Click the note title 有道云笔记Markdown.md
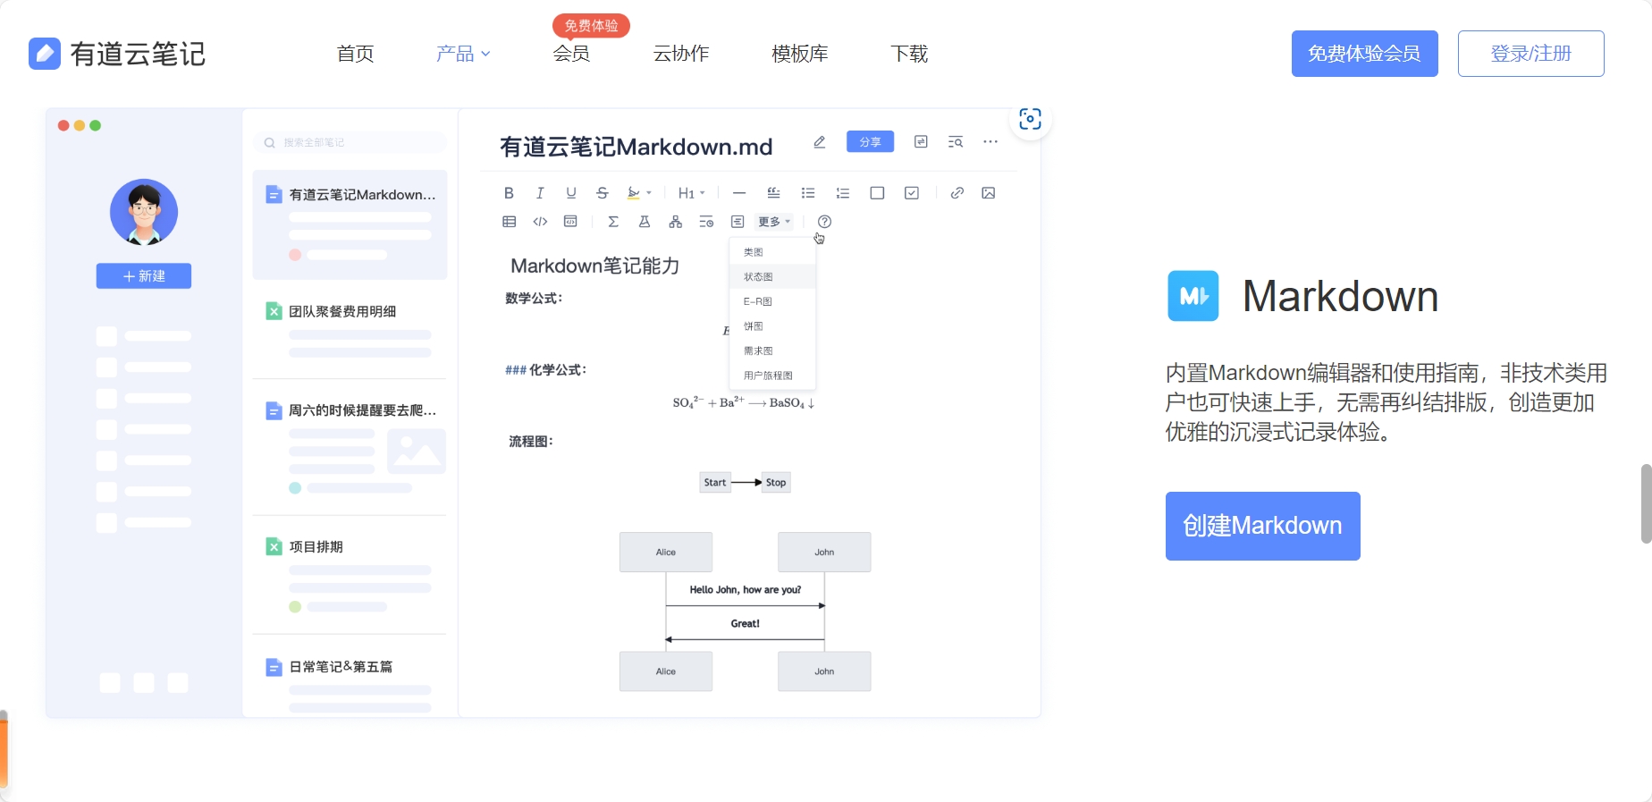Image resolution: width=1652 pixels, height=802 pixels. click(636, 147)
